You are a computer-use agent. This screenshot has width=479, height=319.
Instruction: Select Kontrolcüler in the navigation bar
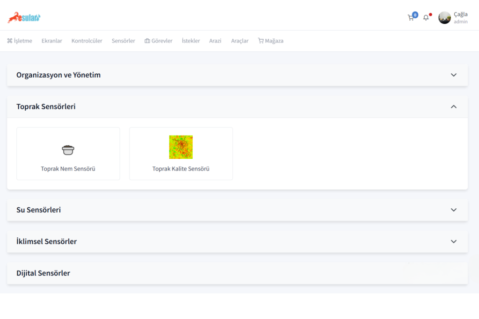[87, 41]
